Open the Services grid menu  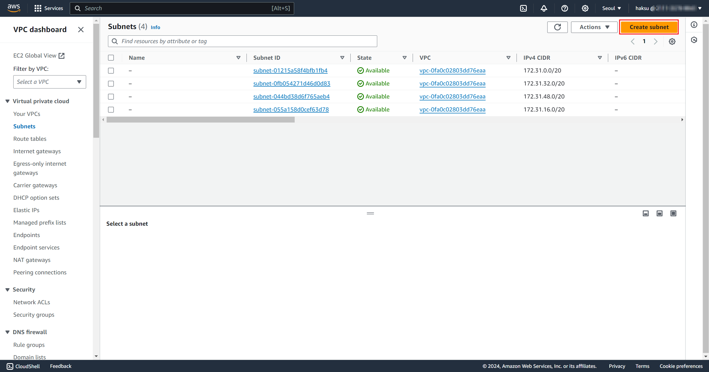pos(38,8)
